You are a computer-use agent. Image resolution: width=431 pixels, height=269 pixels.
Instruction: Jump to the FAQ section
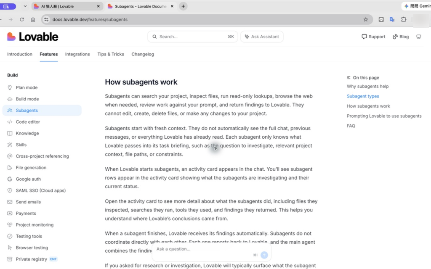(x=351, y=126)
